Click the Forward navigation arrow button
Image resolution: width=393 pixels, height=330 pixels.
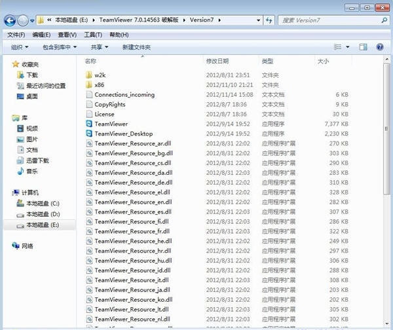pos(23,20)
